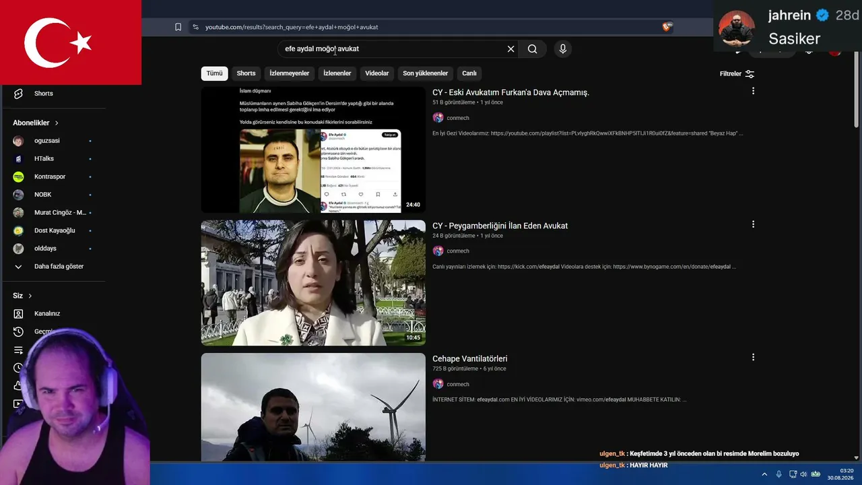Open Kontraspor channel avatar
Image resolution: width=862 pixels, height=485 pixels.
[18, 176]
